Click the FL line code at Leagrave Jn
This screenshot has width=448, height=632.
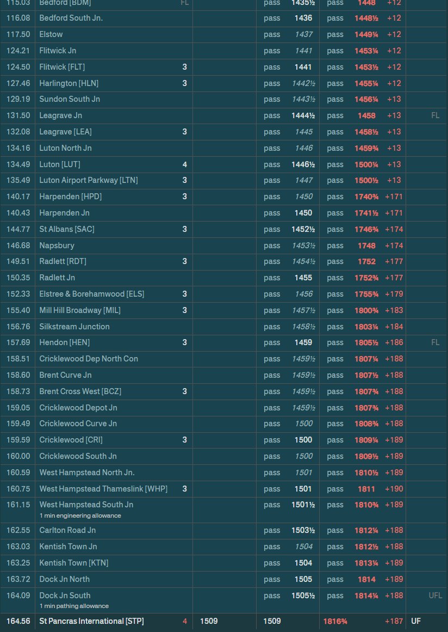(435, 115)
